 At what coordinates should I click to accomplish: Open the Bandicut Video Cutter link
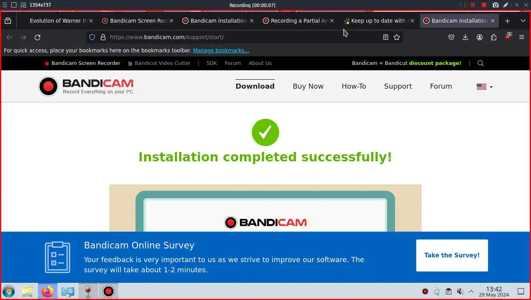159,63
